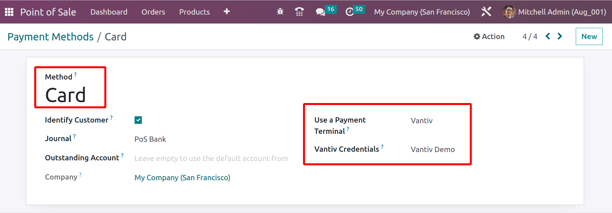Open the Vantiv Credentials dropdown field

433,149
